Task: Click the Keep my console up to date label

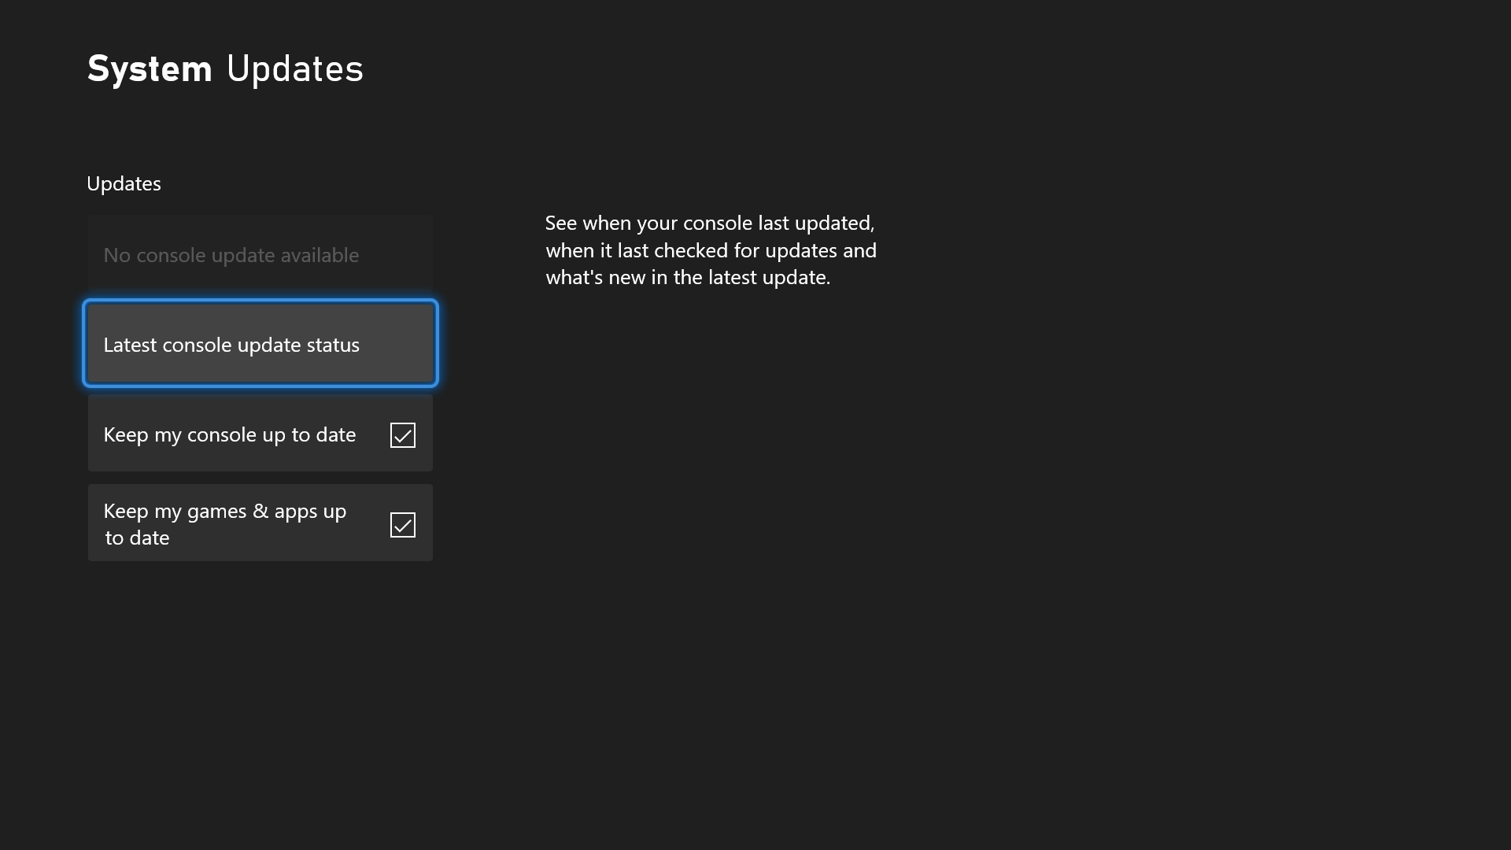Action: click(x=229, y=434)
